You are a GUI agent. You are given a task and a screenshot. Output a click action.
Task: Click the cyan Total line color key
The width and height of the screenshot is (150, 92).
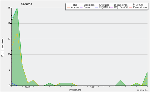(68, 5)
